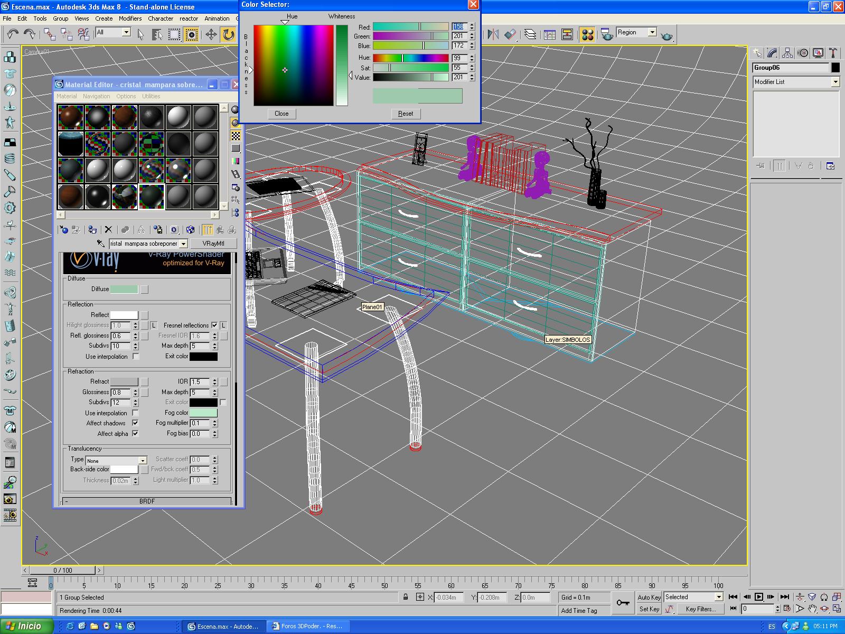This screenshot has width=845, height=634.
Task: Activate the Select and Link tool
Action: [50, 34]
